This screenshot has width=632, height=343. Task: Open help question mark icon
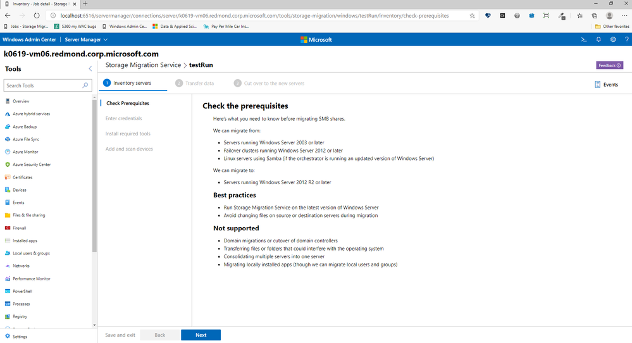(626, 39)
